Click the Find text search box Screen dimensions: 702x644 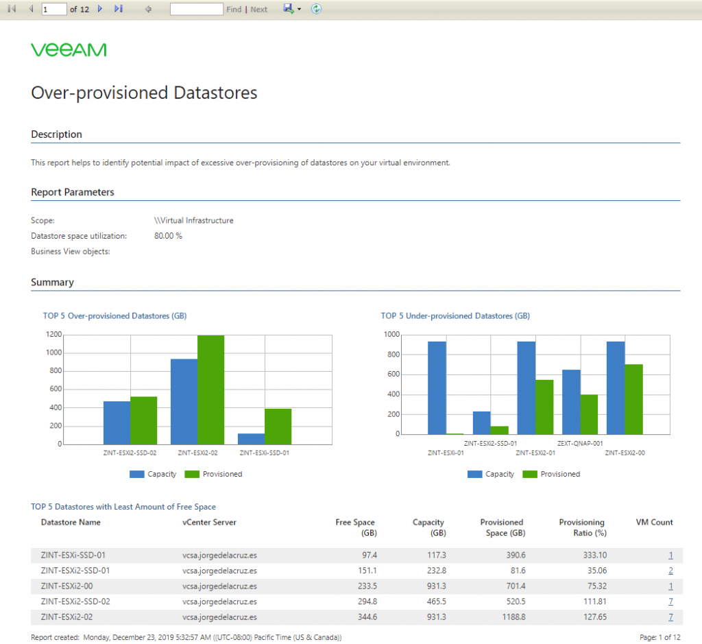(197, 9)
